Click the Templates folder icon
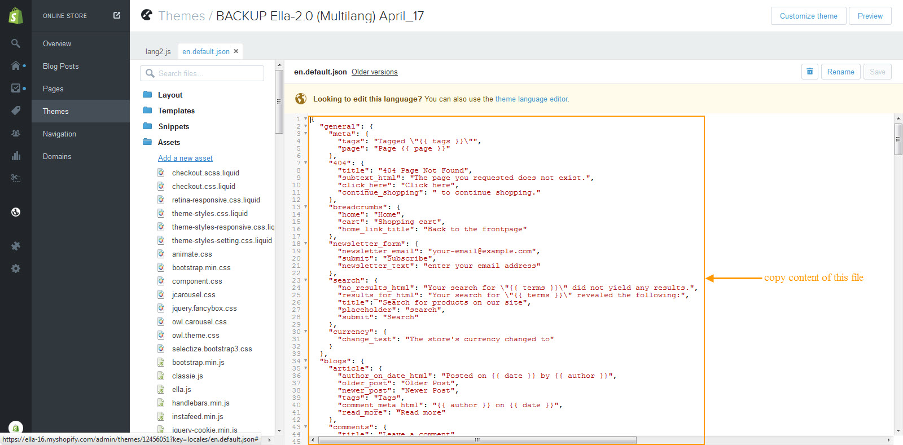 click(x=147, y=110)
